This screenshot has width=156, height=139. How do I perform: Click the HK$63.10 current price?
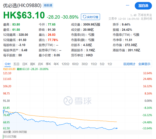click(24, 15)
